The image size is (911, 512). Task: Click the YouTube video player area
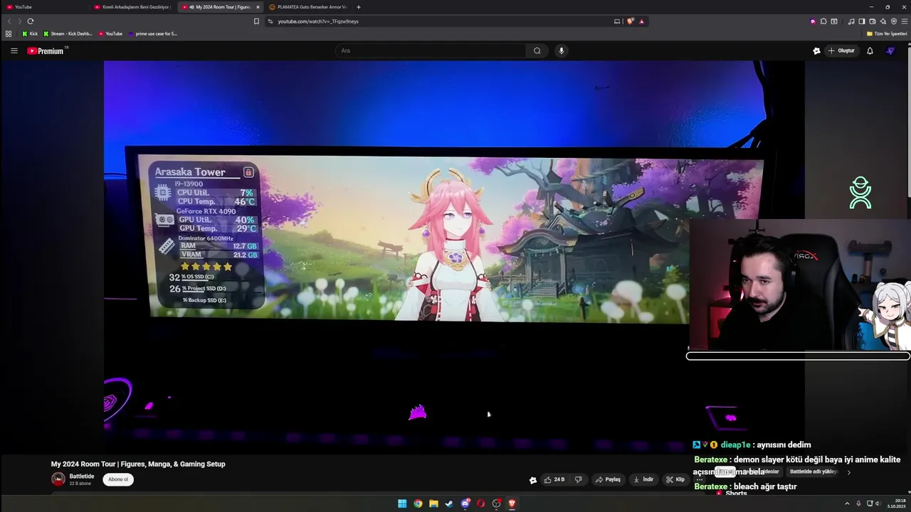454,256
